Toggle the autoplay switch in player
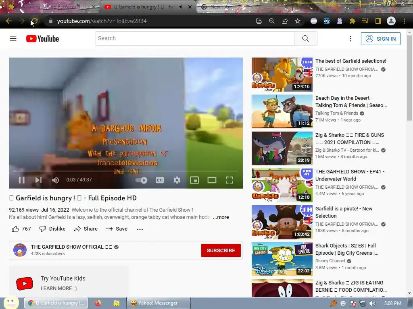This screenshot has height=309, width=413. [141, 180]
